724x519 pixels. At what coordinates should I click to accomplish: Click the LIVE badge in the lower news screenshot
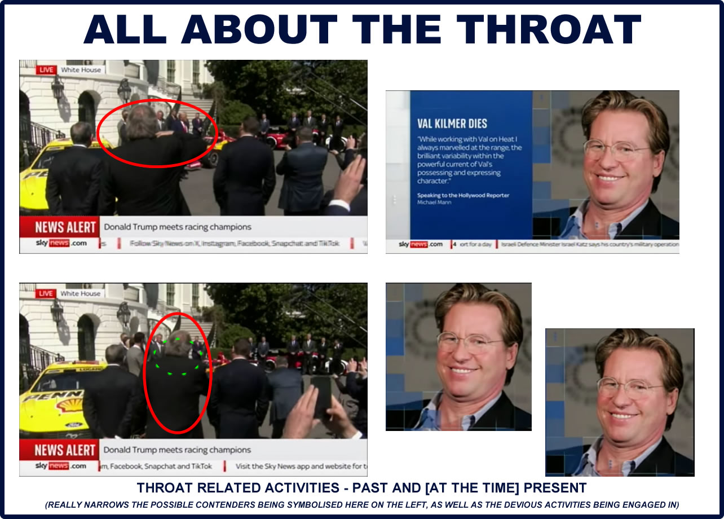click(x=46, y=294)
